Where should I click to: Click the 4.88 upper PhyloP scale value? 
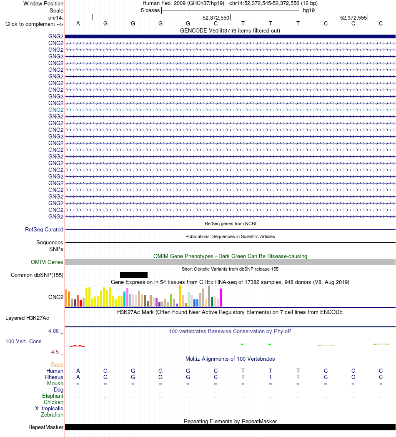pyautogui.click(x=53, y=331)
